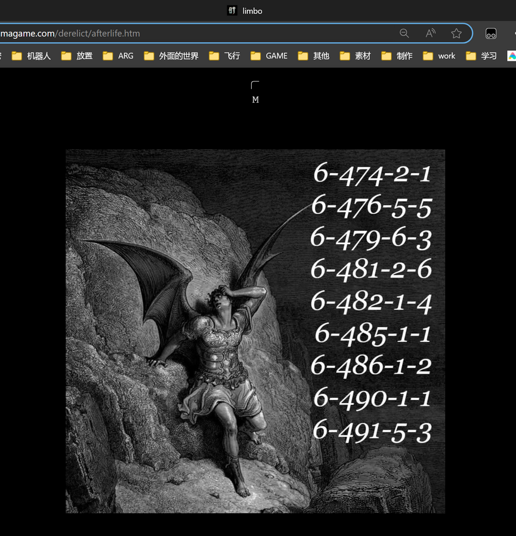
Task: Bookmark this page with the star icon
Action: [456, 33]
